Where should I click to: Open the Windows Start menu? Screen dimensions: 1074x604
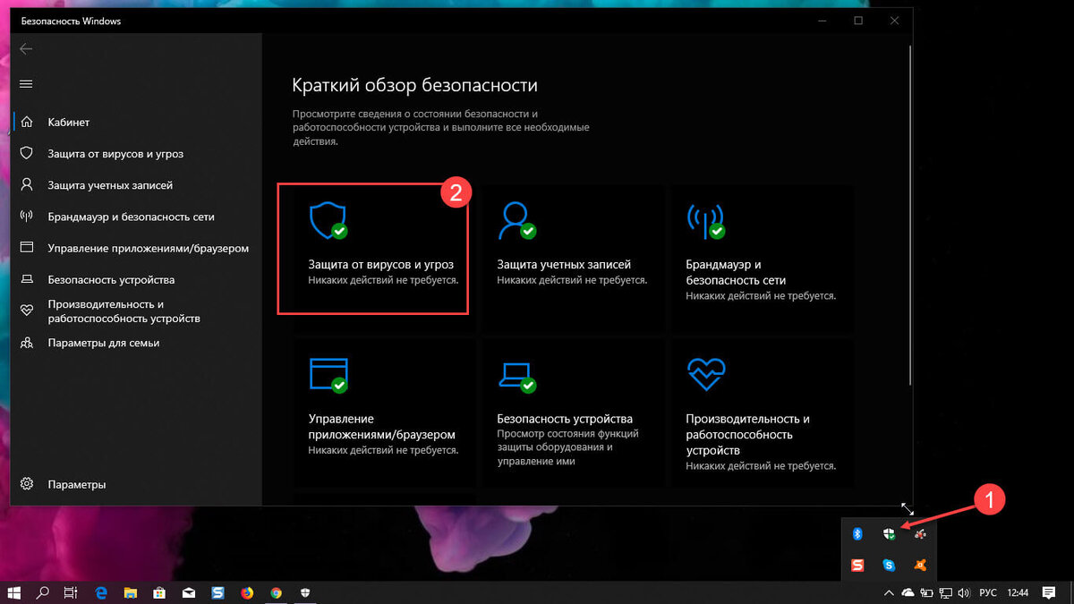pyautogui.click(x=15, y=592)
